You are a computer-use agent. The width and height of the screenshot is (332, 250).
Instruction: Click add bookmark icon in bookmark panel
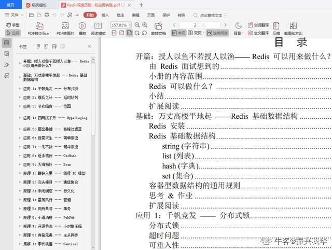tap(54, 46)
